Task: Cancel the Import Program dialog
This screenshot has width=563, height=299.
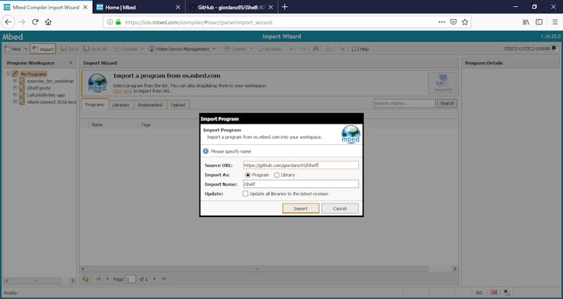Action: (x=339, y=209)
